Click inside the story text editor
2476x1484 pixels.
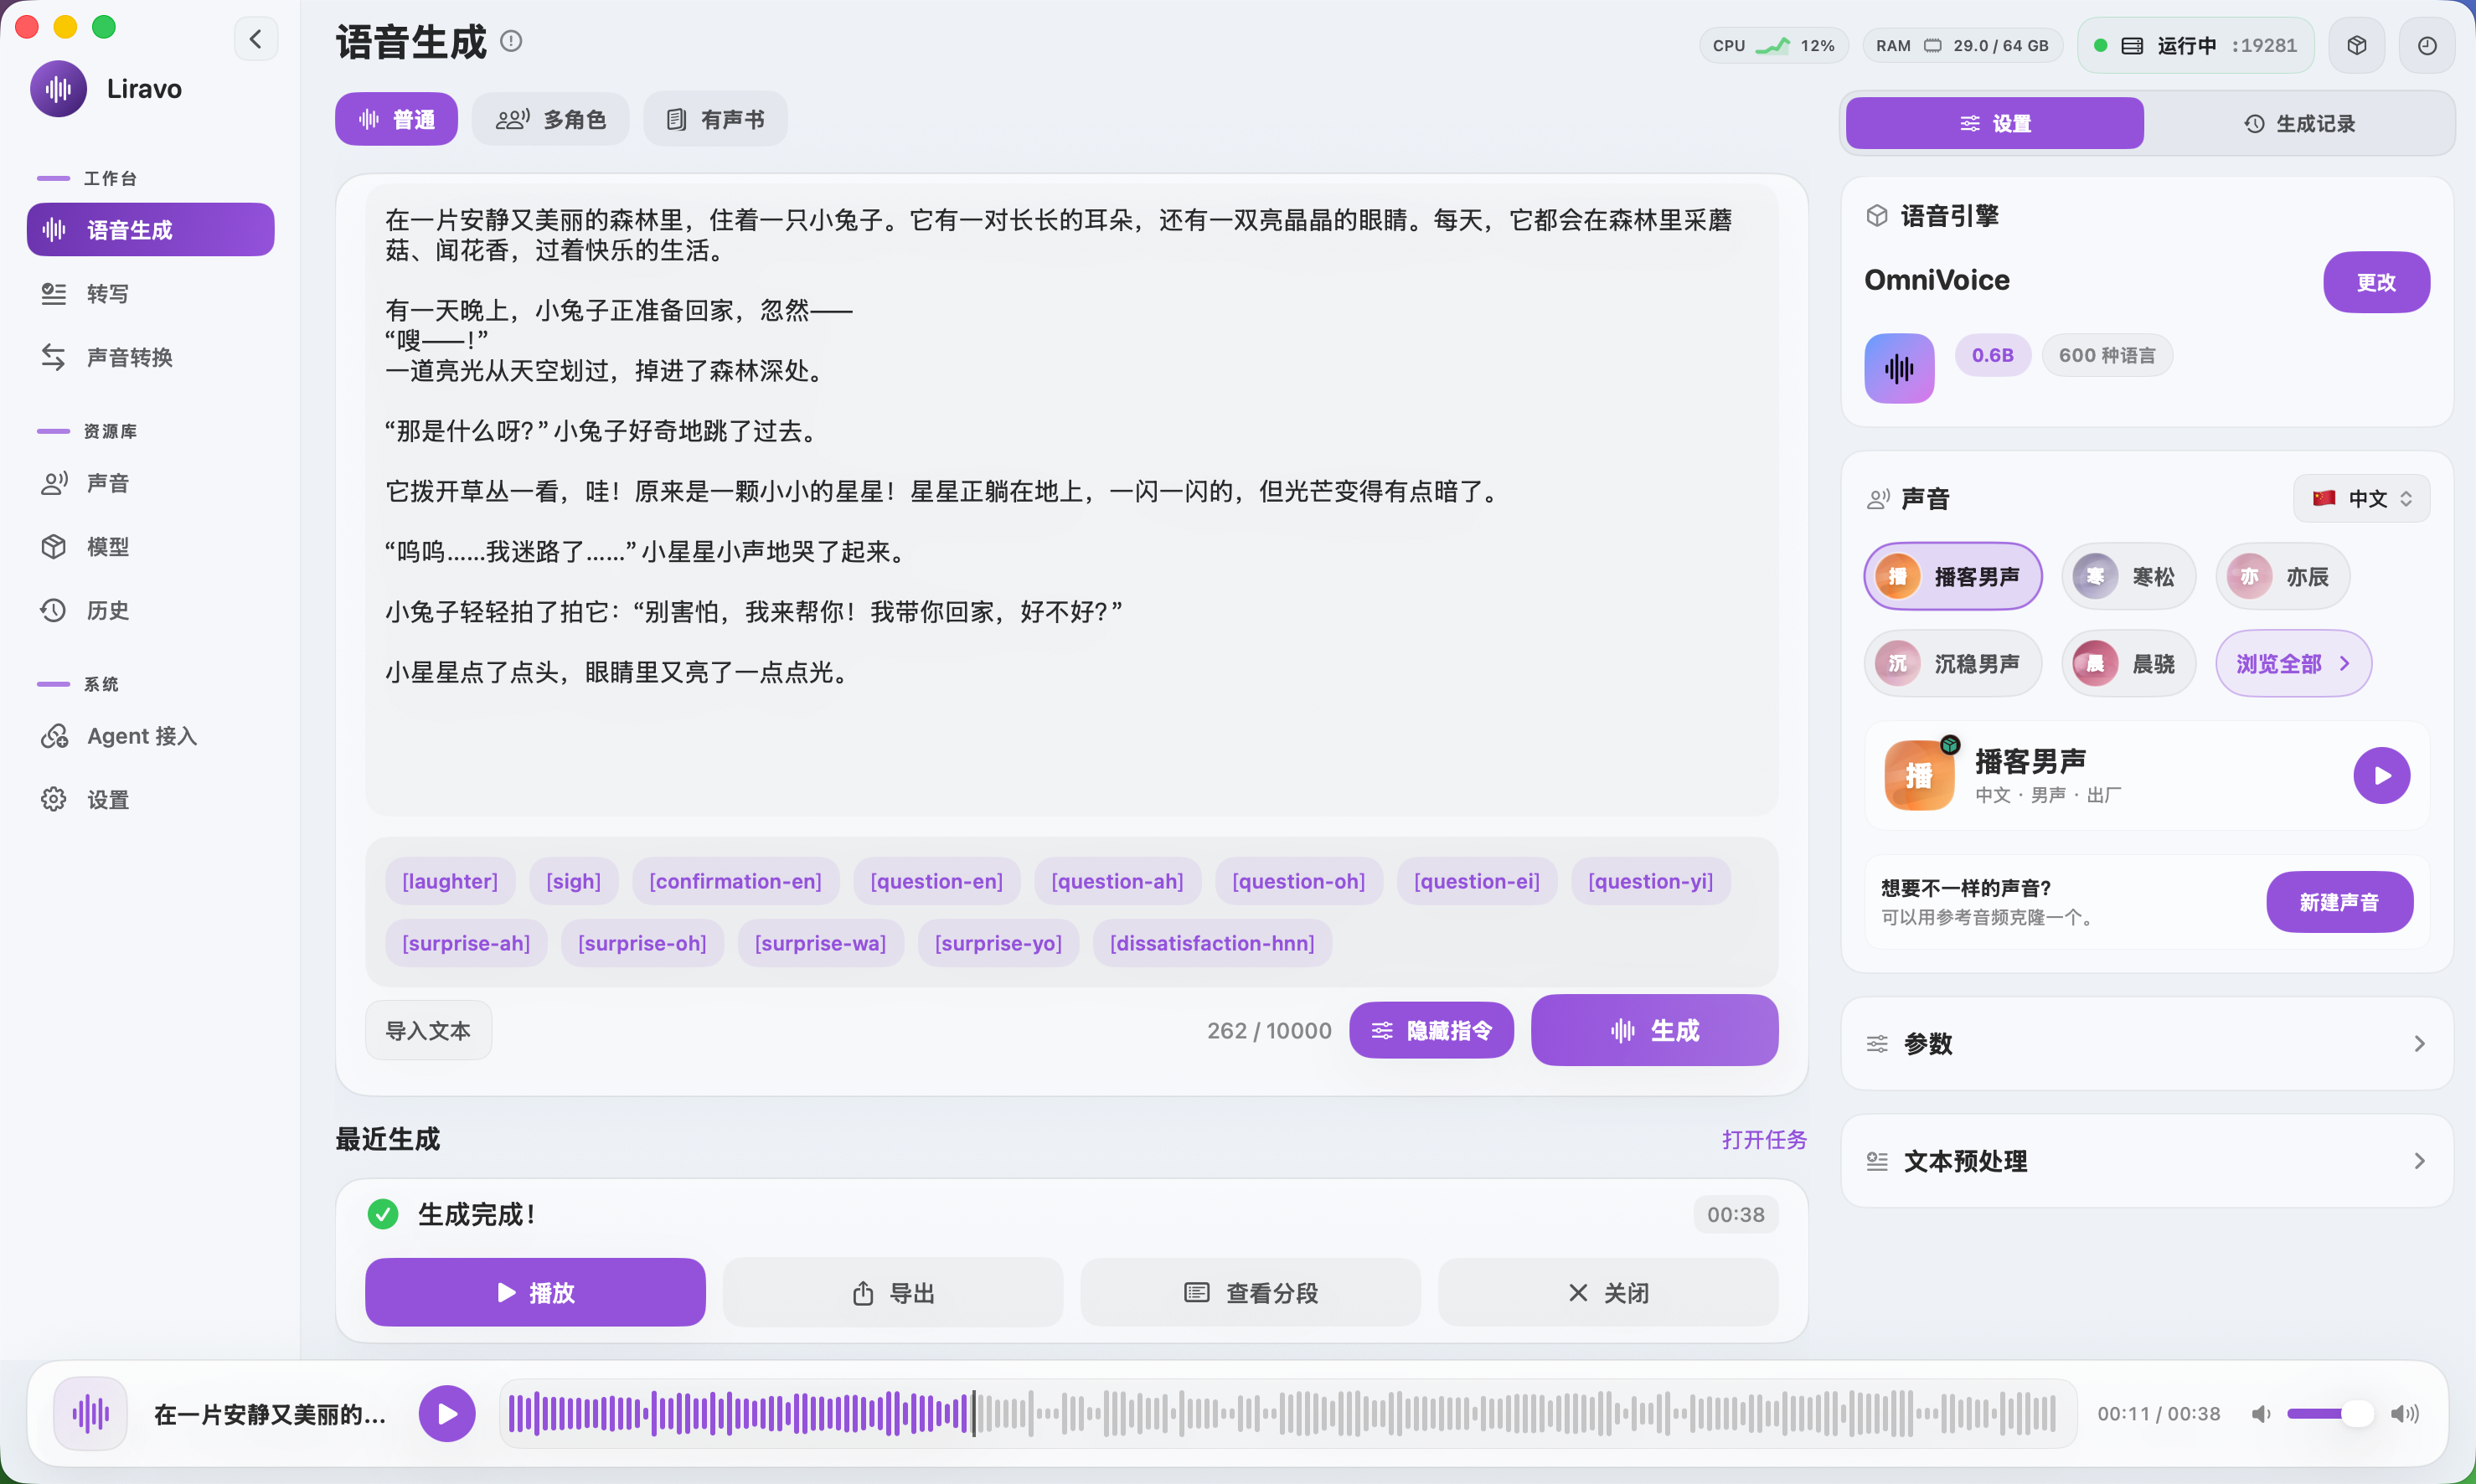pyautogui.click(x=1071, y=499)
